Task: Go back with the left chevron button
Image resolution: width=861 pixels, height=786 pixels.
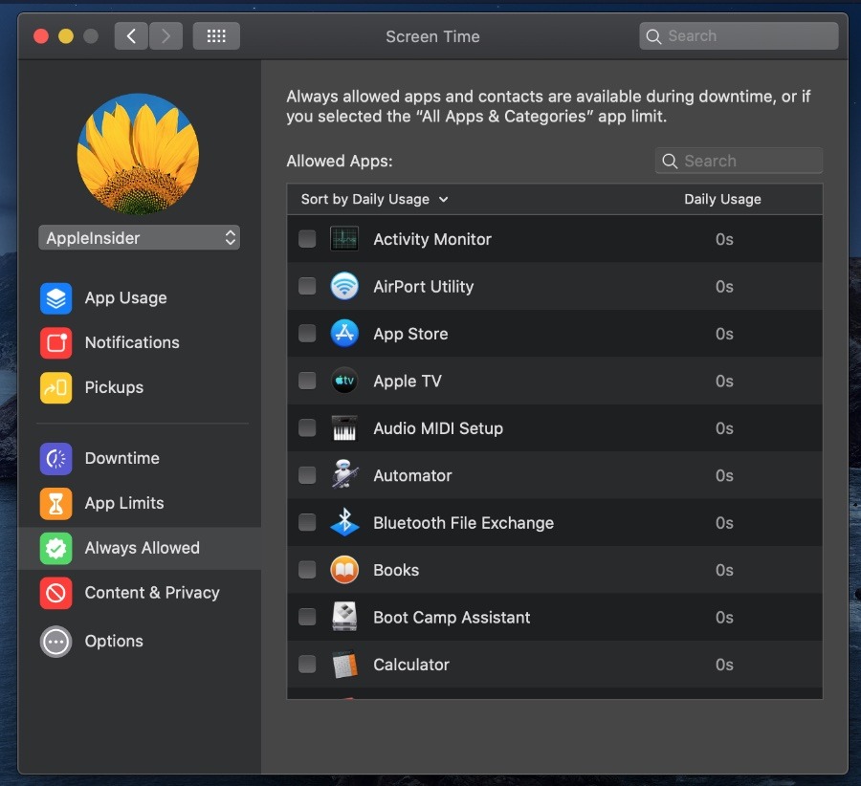Action: (131, 36)
